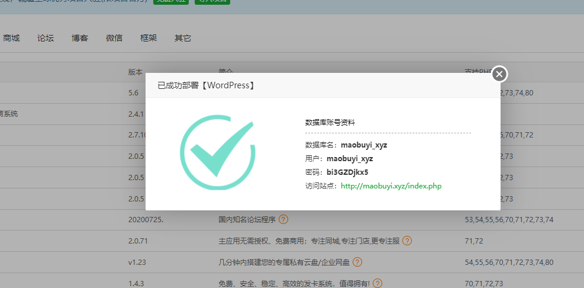
Task: Click PHP versions 54,55,56,70,71,72,73,74,80
Action: [x=509, y=263]
